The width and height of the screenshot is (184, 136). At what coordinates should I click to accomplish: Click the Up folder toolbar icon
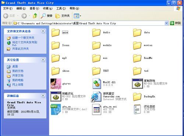pos(35,16)
